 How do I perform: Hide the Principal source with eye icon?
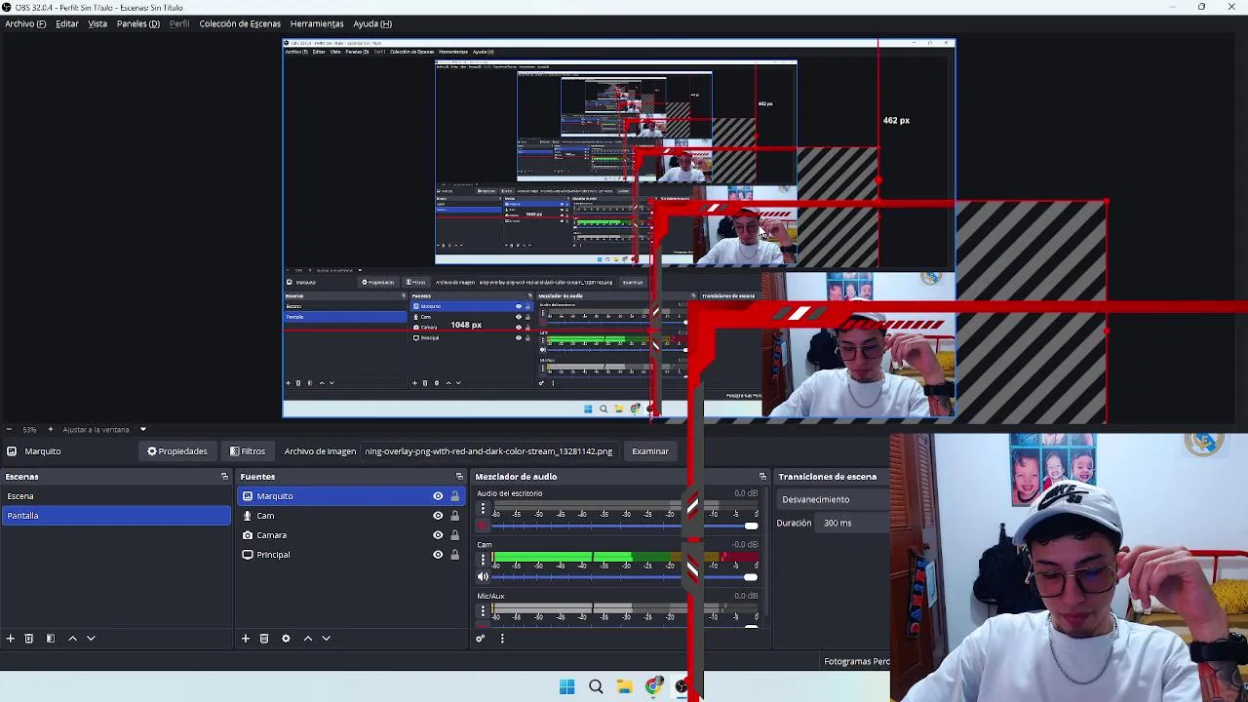[x=438, y=555]
